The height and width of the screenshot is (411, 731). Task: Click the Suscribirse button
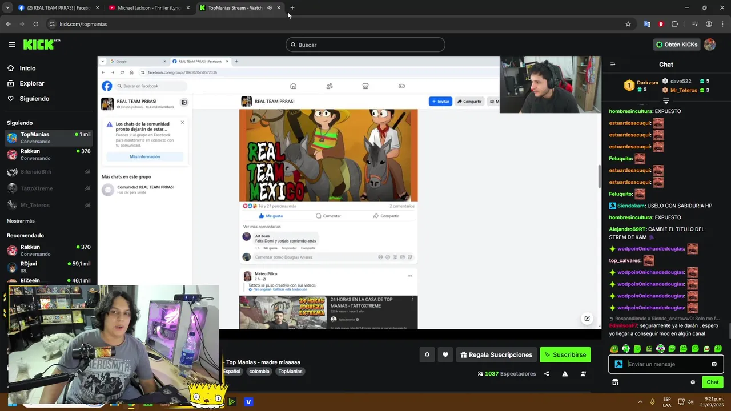point(565,354)
